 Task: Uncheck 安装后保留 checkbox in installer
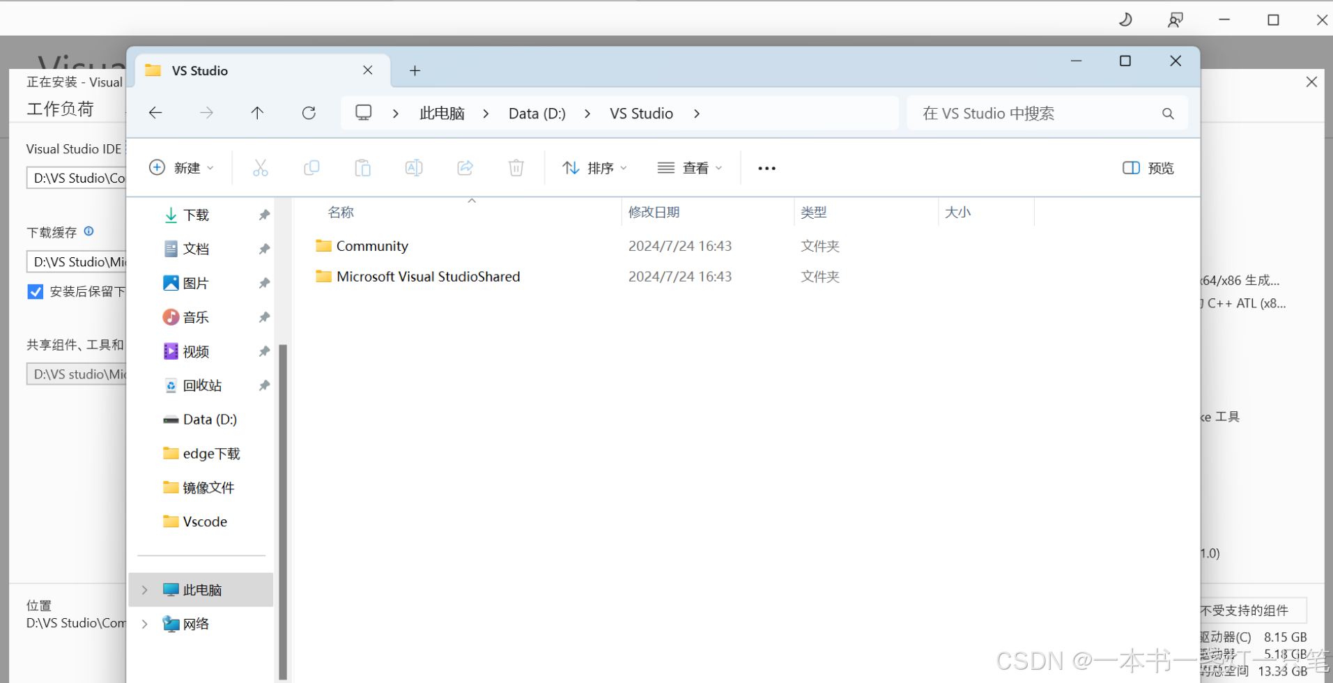coord(36,291)
